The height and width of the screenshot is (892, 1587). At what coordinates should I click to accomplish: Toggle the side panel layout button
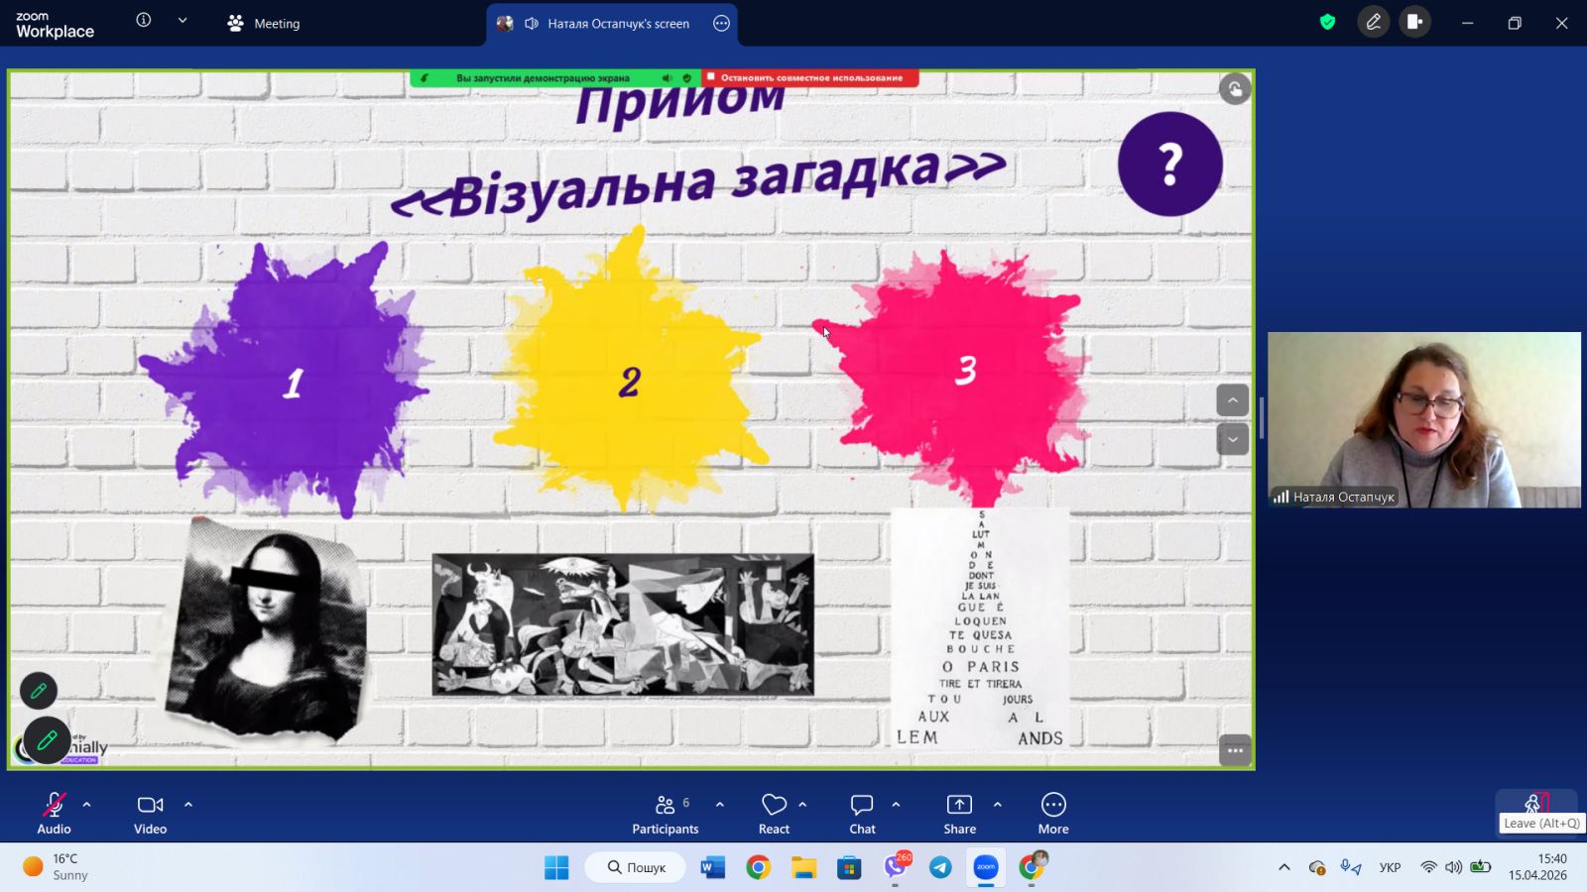(1415, 22)
